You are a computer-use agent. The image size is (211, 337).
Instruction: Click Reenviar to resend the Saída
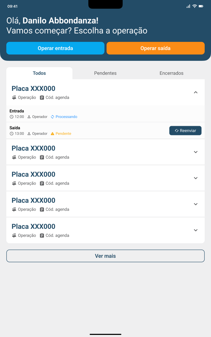click(x=185, y=131)
